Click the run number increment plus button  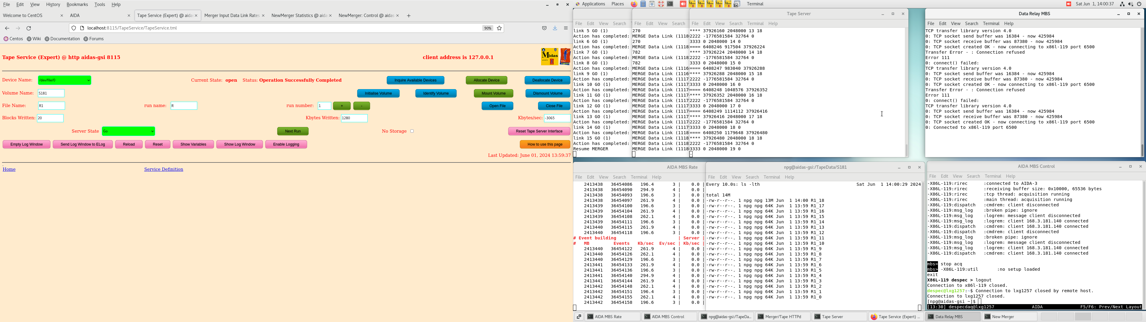342,106
